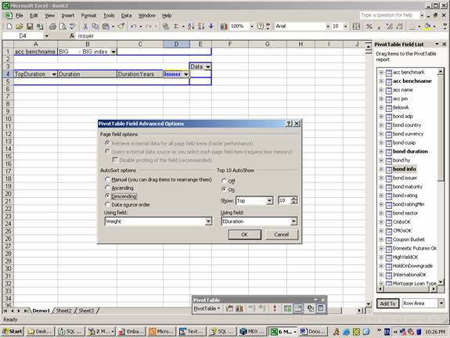Image resolution: width=450 pixels, height=338 pixels.
Task: Click the AutoSum sigma icon
Action: [x=175, y=27]
